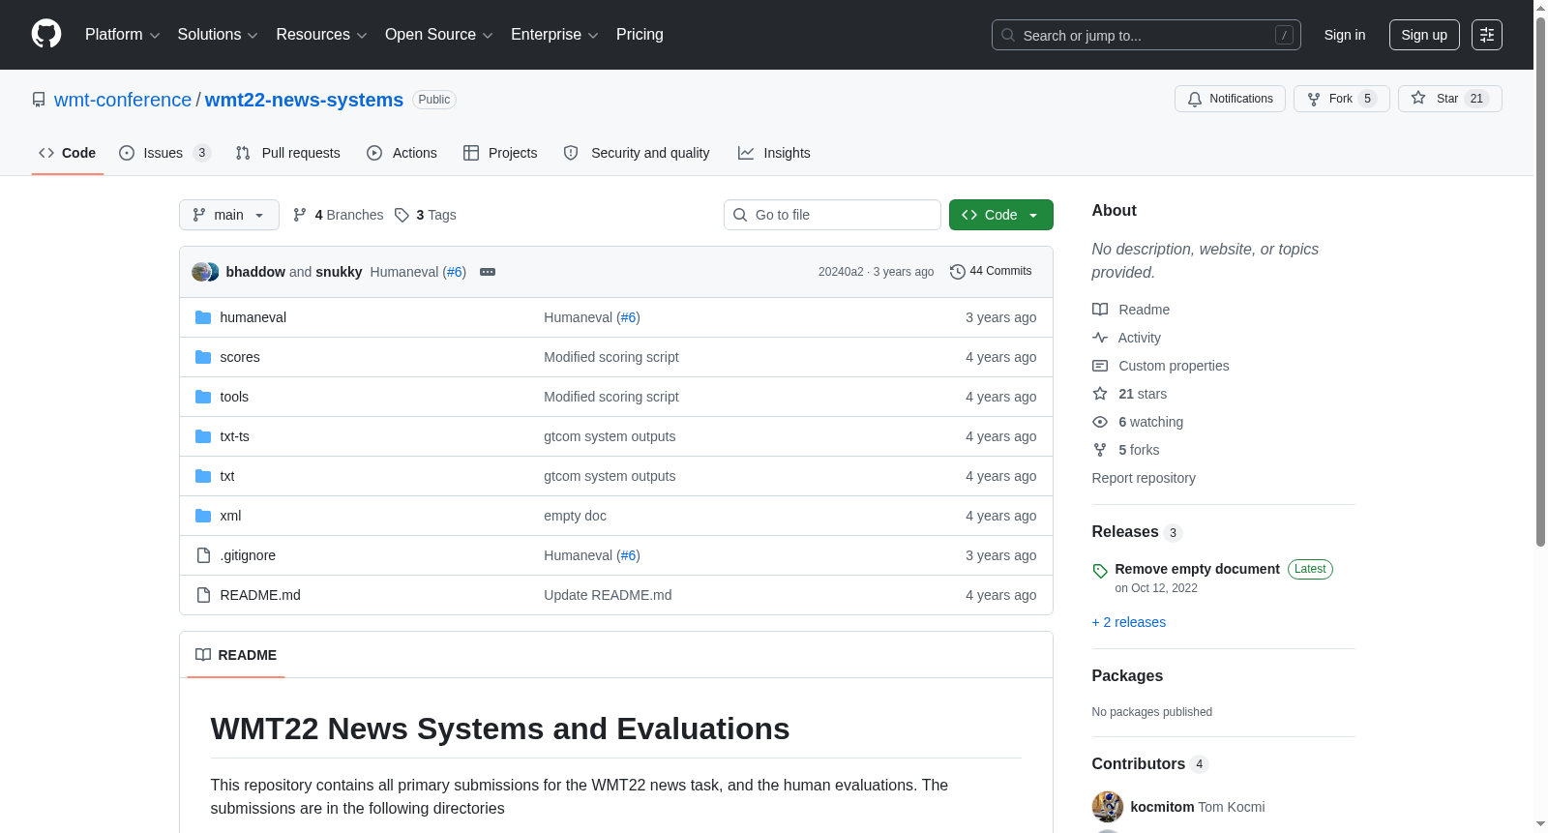
Task: Switch to the Issues tab
Action: click(x=164, y=153)
